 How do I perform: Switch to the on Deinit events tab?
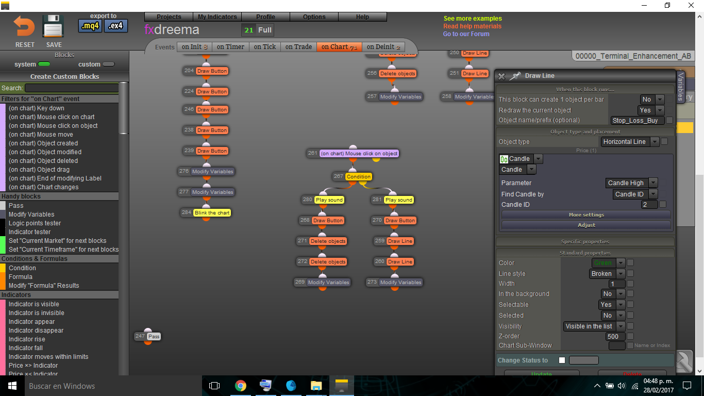(x=383, y=47)
